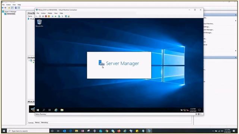Click the gray Start VM toolbar icon
The height and width of the screenshot is (134, 239).
[x=40, y=16]
